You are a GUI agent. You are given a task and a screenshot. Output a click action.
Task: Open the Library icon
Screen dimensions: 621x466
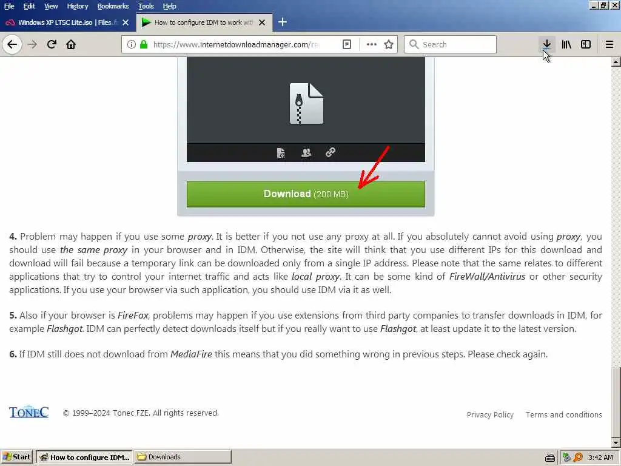point(566,44)
